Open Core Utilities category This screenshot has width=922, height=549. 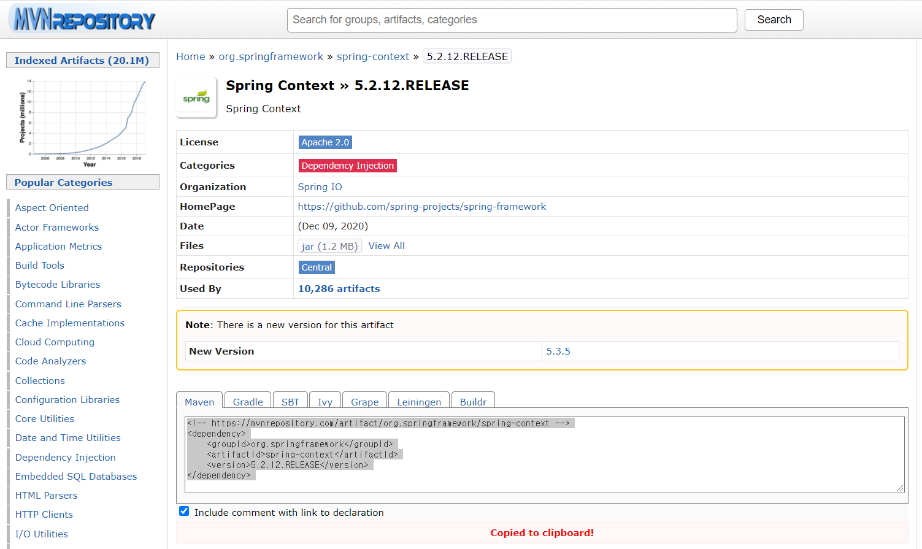point(45,419)
